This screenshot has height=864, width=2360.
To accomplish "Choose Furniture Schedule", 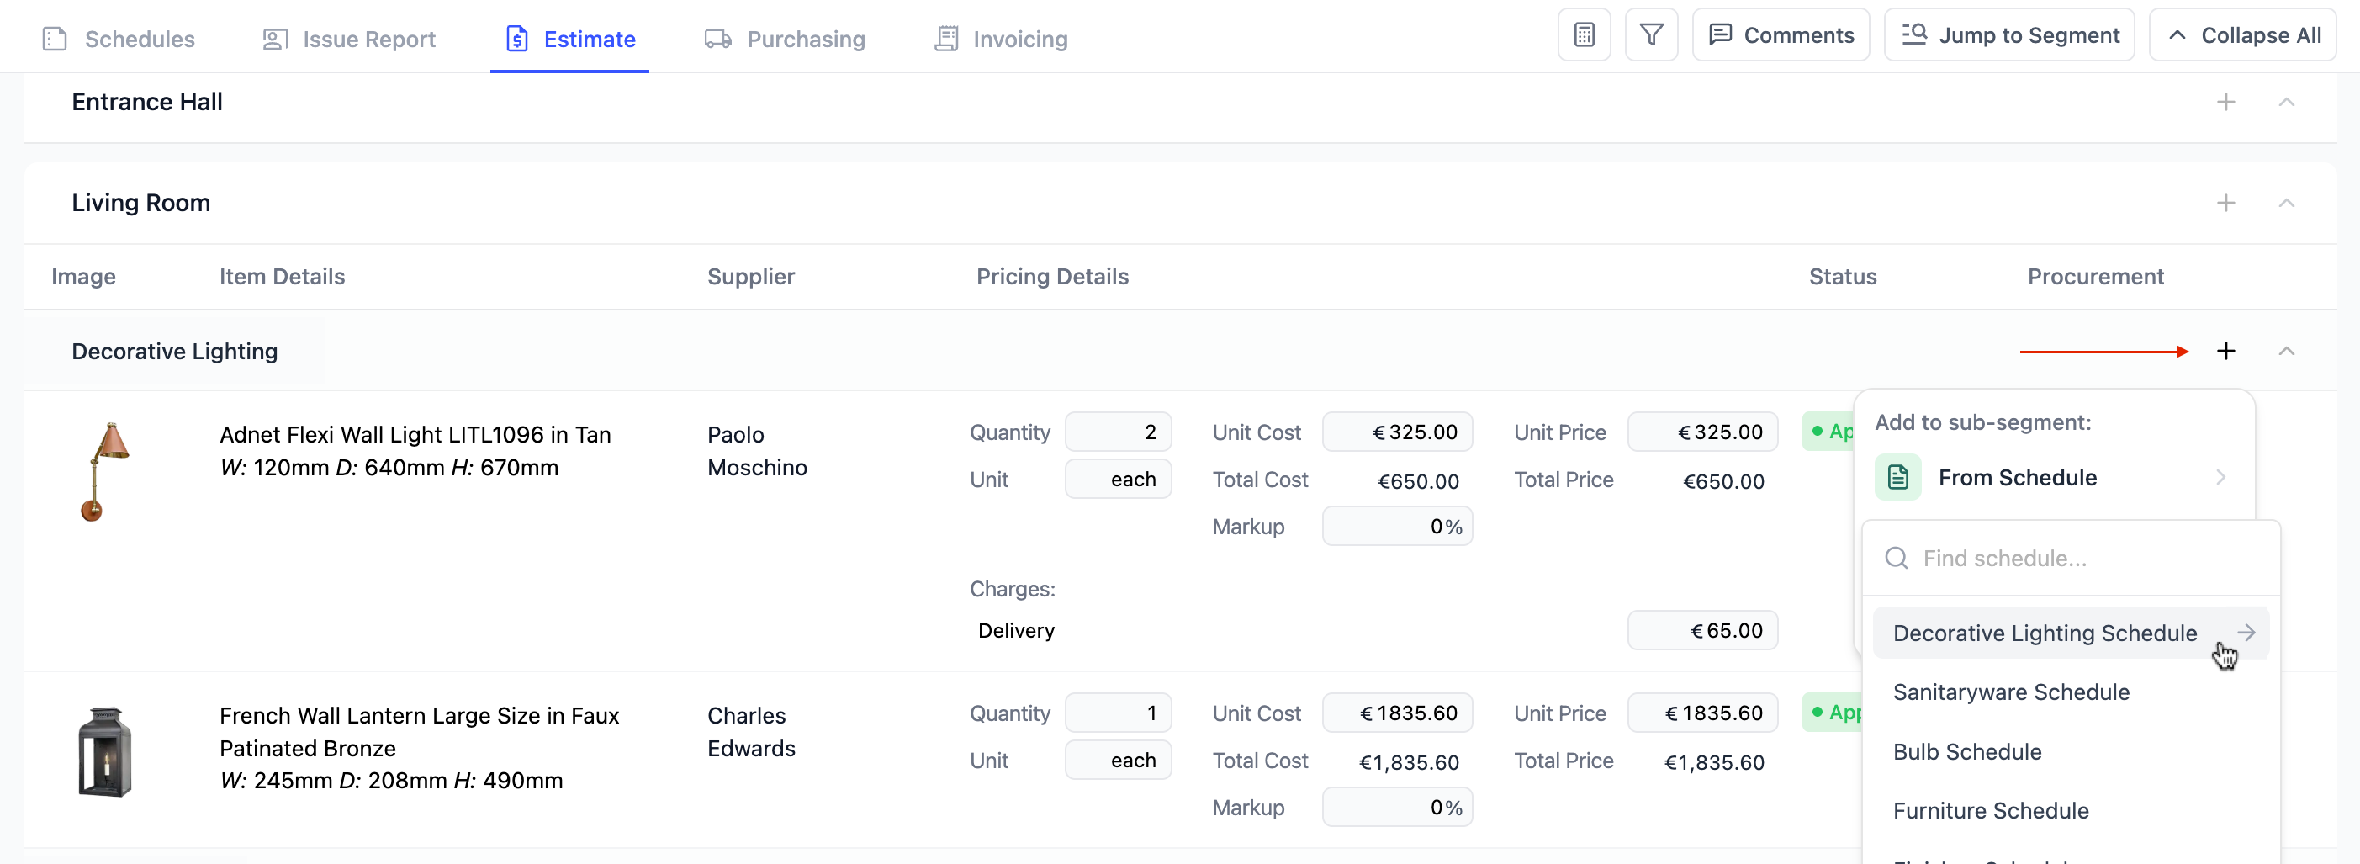I will click(x=2071, y=811).
